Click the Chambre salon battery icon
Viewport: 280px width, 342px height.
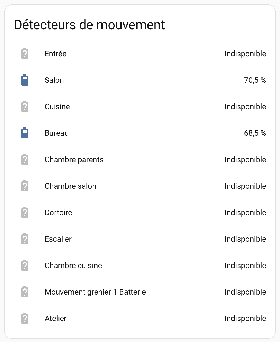pyautogui.click(x=25, y=186)
